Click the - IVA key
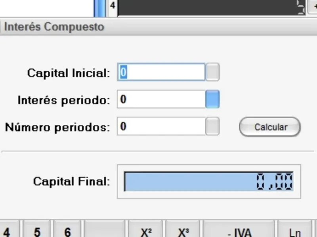This screenshot has height=237, width=317. (x=238, y=231)
